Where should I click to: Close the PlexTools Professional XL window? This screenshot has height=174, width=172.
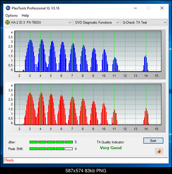click(x=162, y=8)
